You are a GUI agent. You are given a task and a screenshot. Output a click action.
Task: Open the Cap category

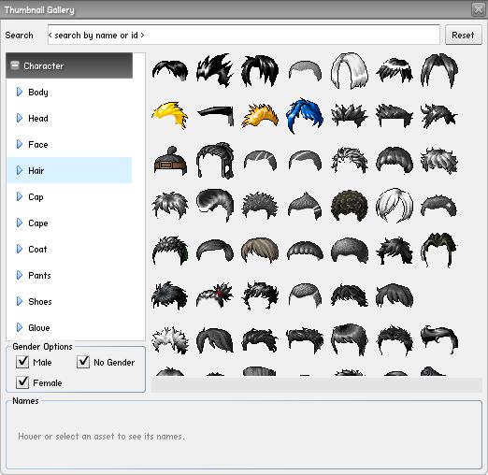coord(69,196)
